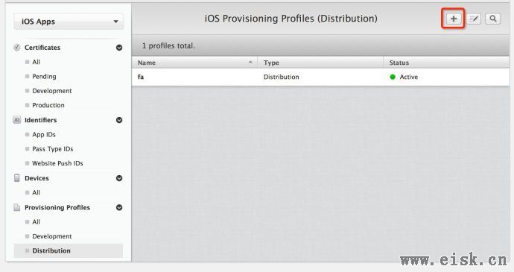514x272 pixels.
Task: Open App IDs in sidebar
Action: [x=44, y=135]
